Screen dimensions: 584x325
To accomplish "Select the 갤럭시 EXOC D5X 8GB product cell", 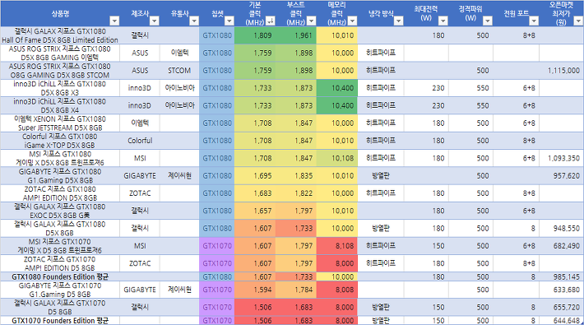I will [x=60, y=211].
